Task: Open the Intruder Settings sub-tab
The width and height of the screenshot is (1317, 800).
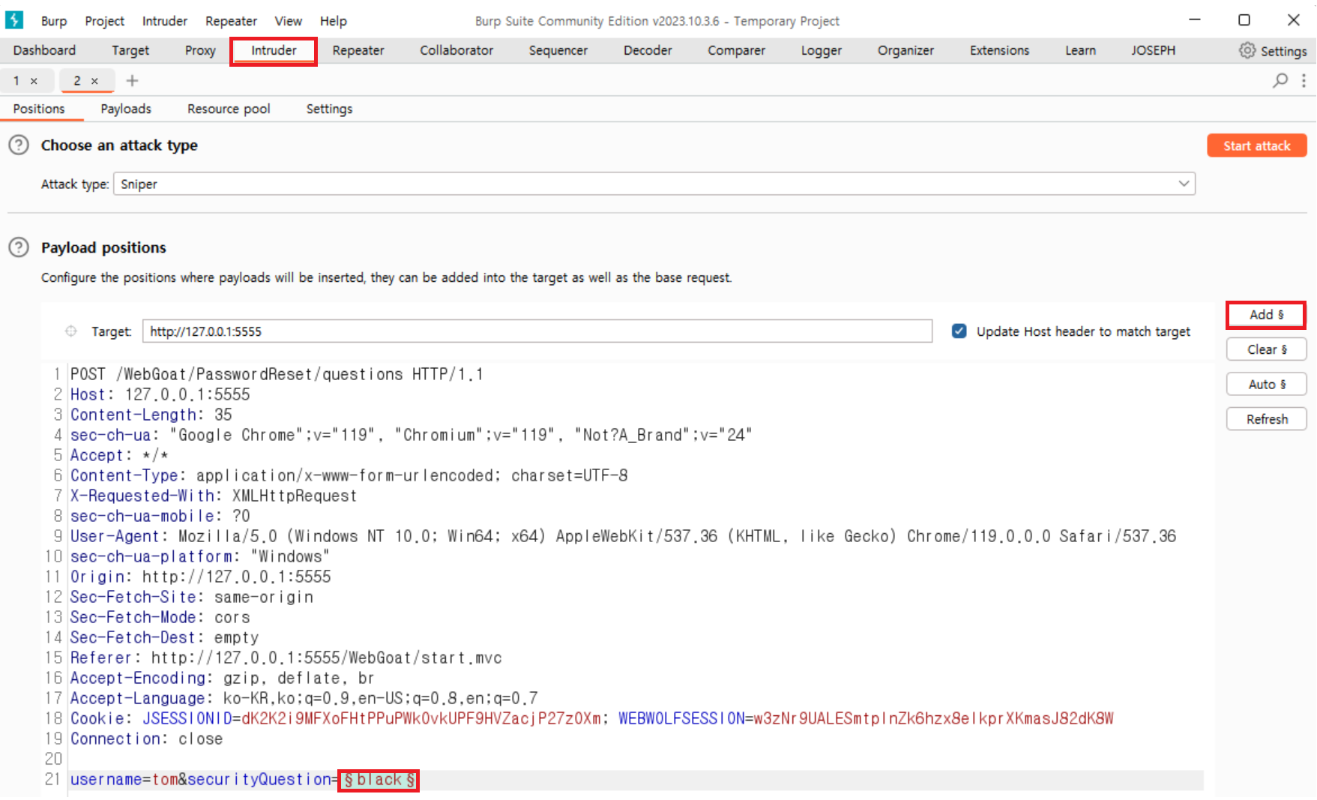Action: (329, 109)
